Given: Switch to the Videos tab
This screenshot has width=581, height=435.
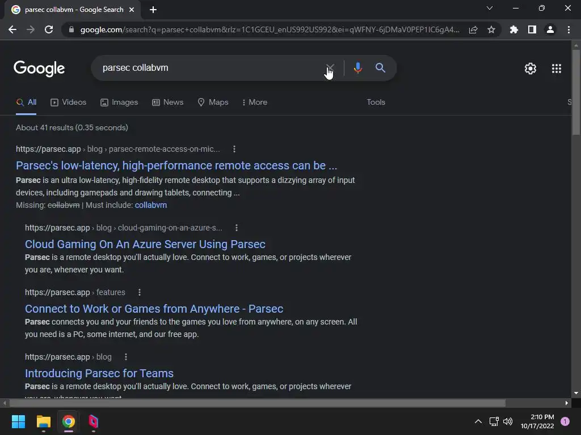Looking at the screenshot, I should (x=69, y=103).
